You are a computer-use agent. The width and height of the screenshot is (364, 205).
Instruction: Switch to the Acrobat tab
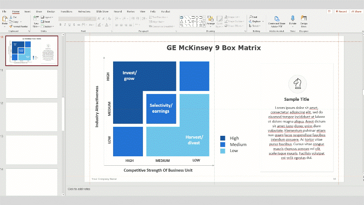tap(166, 12)
